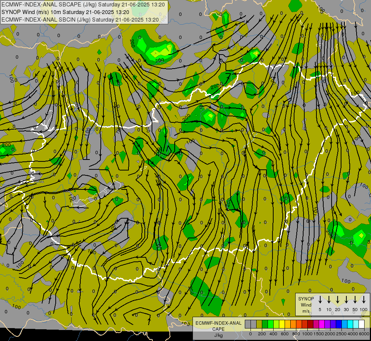Click the 1000 tick label in CAPE legend
This screenshot has height=341, width=371.
coord(307,334)
